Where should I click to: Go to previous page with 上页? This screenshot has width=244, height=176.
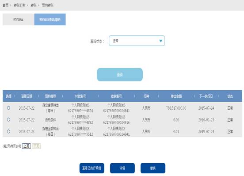click(27, 146)
